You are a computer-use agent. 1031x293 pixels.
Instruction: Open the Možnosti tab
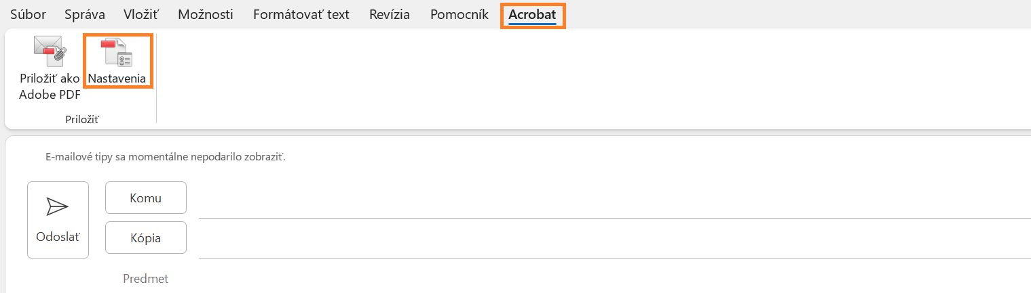tap(206, 14)
